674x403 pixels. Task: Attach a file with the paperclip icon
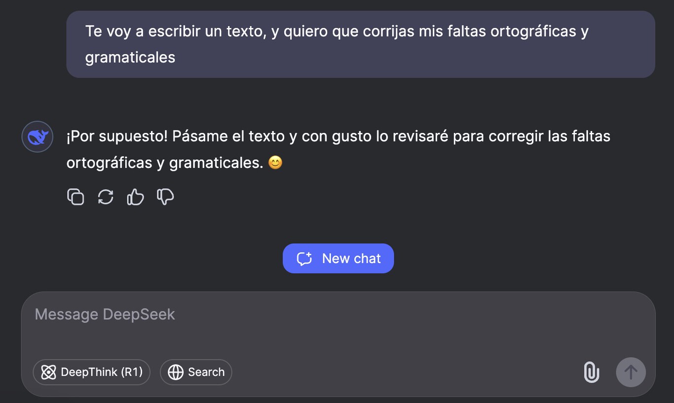(x=591, y=372)
